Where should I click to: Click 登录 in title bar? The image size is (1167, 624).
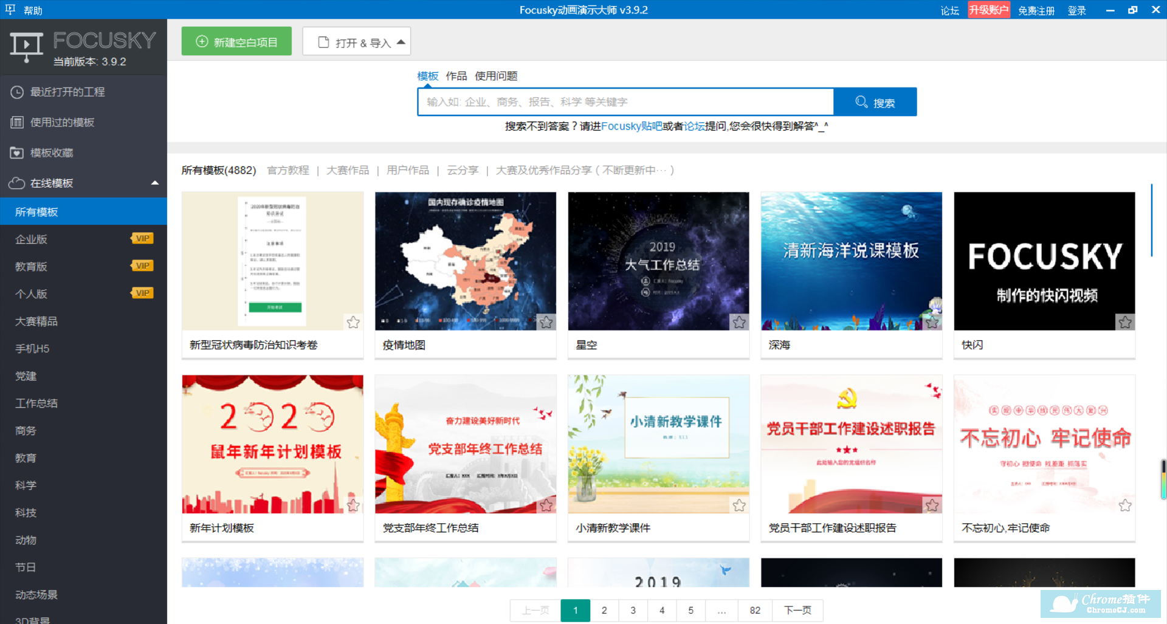tap(1077, 10)
